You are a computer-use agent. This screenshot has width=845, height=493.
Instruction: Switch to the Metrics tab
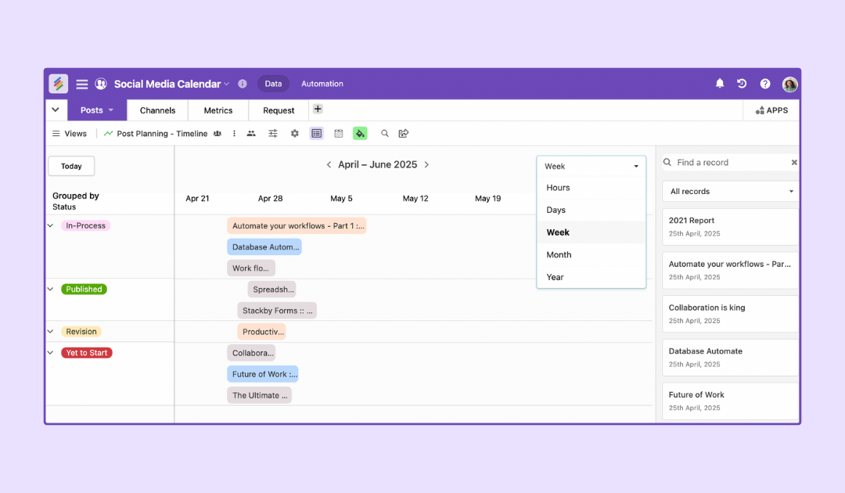218,110
